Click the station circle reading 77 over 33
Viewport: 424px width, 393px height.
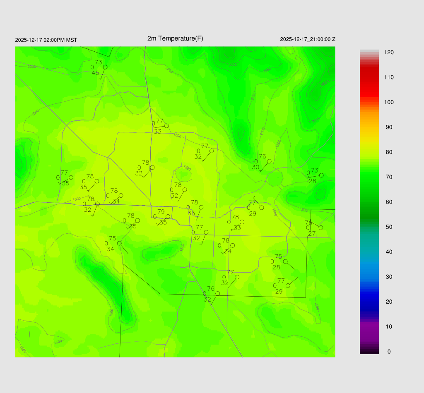click(166, 126)
